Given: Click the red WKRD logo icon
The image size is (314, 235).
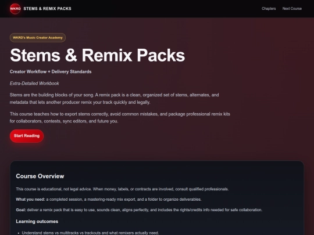Looking at the screenshot, I should click(15, 9).
